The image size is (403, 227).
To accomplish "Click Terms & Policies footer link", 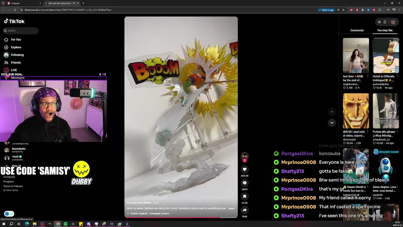I will coord(13,186).
